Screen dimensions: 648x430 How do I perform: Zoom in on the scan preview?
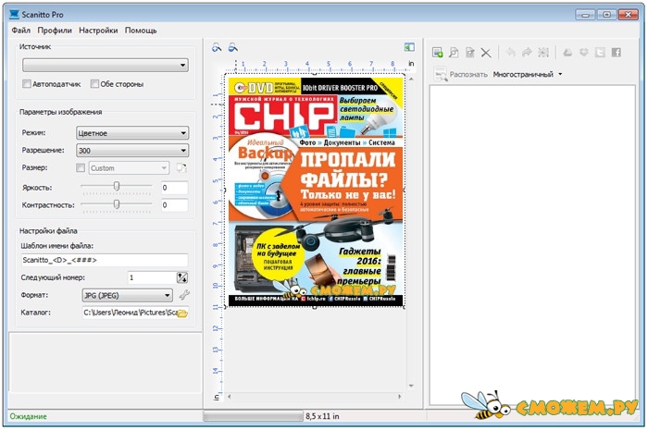(x=217, y=47)
